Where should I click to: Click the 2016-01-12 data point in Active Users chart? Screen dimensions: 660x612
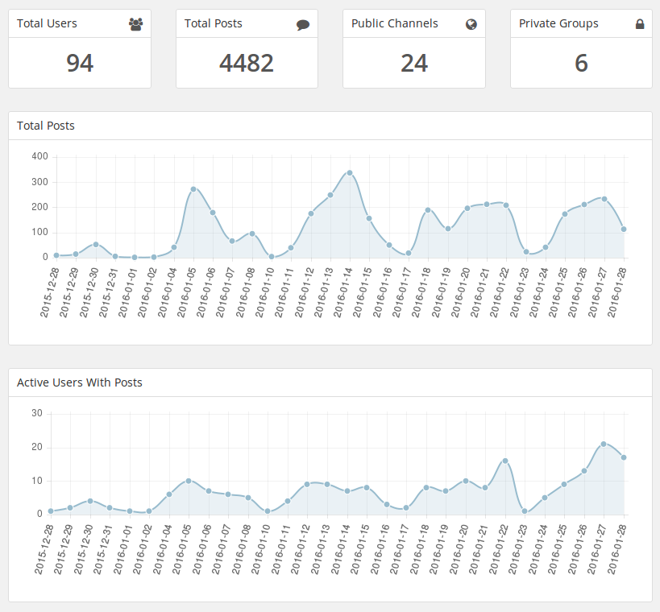pyautogui.click(x=307, y=485)
